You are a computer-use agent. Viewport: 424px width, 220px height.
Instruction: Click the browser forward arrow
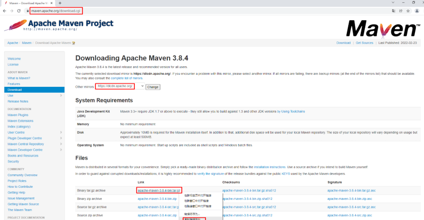coord(12,11)
